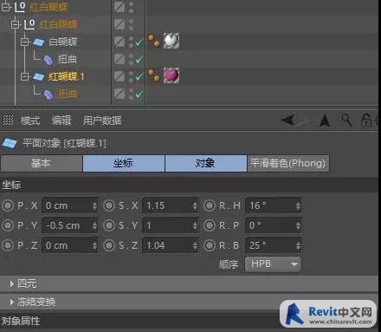Viewport: 381px width, 332px height.
Task: Click the layer square icon for 白蝴蝶
Action: [x=119, y=42]
